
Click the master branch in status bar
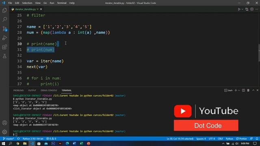[9, 139]
